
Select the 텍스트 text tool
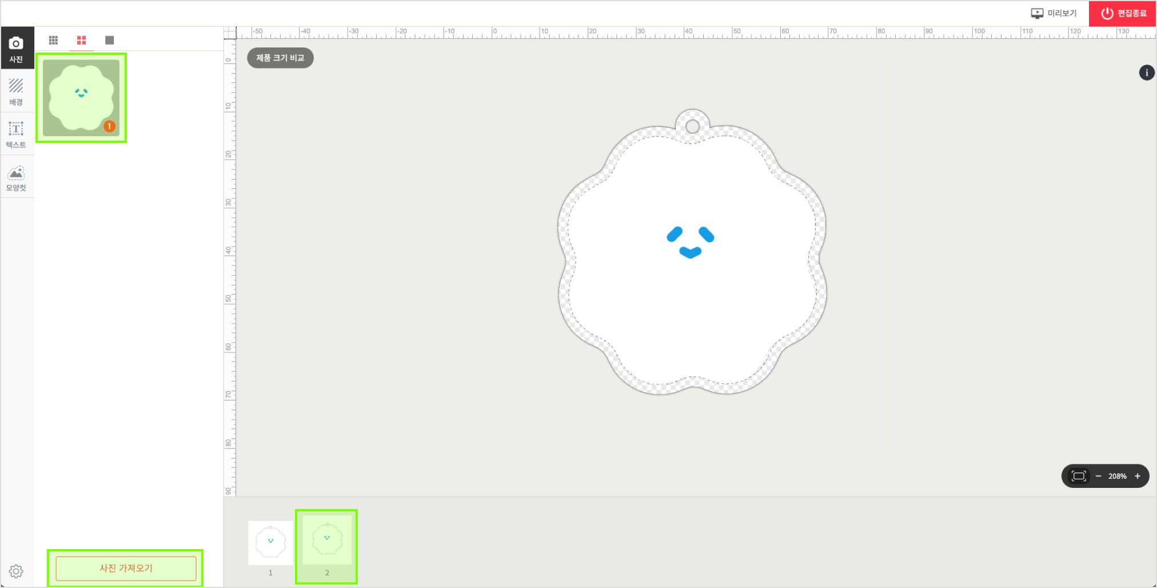click(x=16, y=134)
